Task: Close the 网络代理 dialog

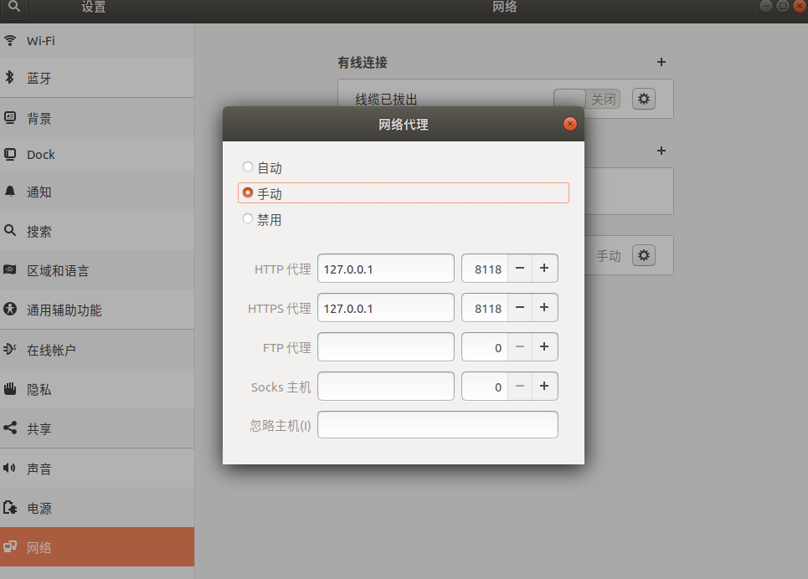Action: pyautogui.click(x=570, y=124)
